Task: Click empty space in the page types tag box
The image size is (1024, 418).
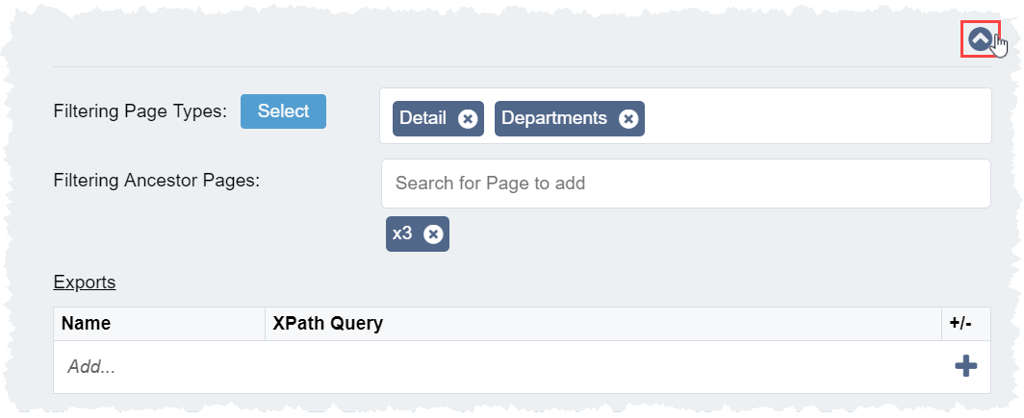Action: coord(818,116)
